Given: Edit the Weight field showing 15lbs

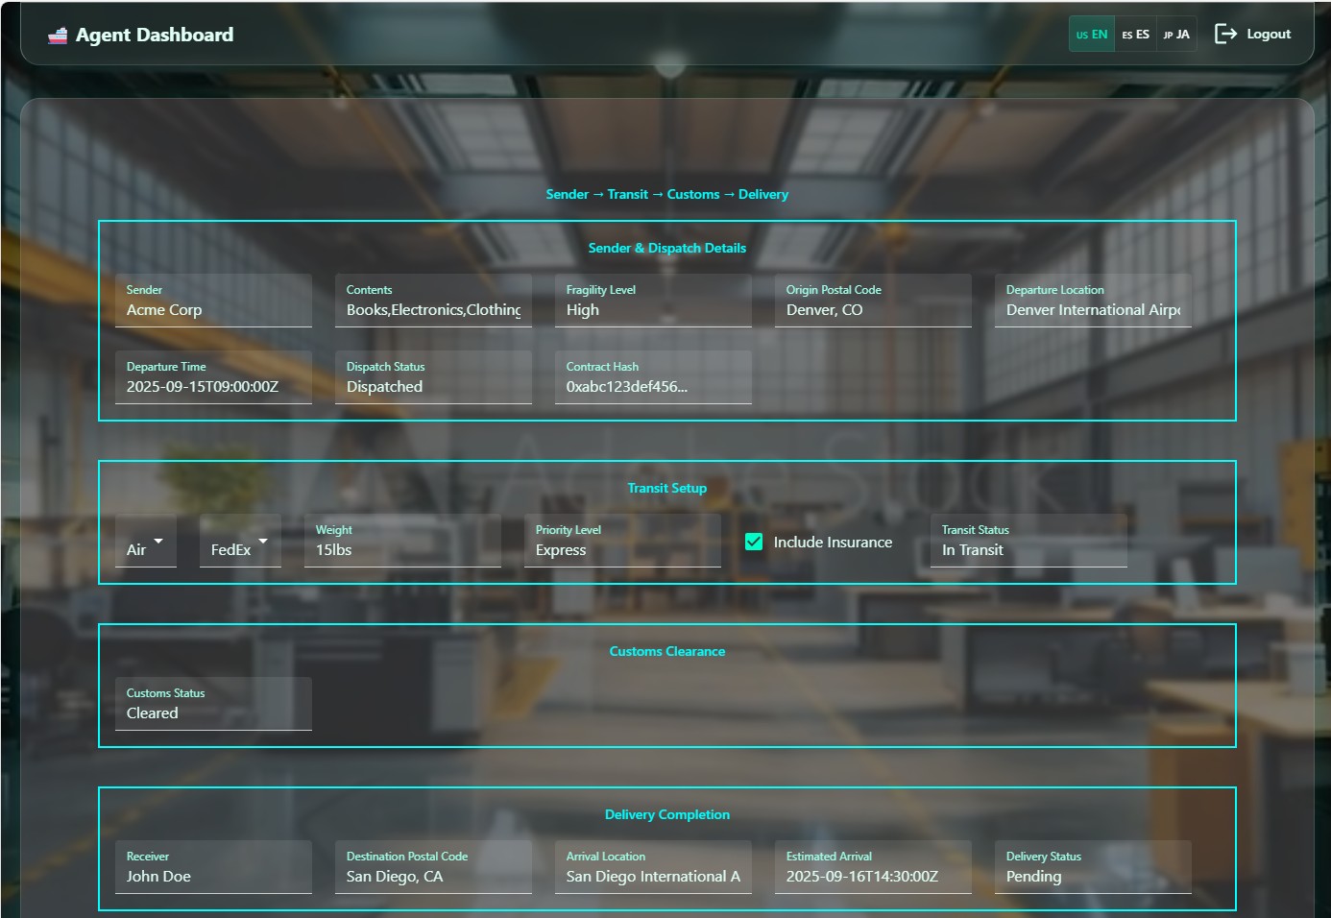Looking at the screenshot, I should [402, 549].
